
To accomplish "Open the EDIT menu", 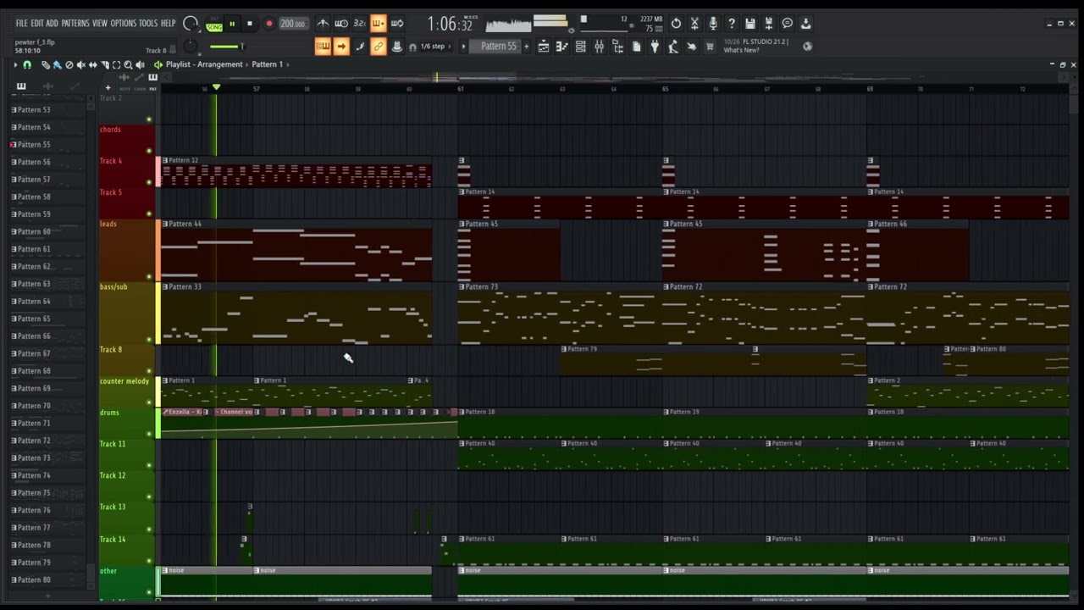I will pyautogui.click(x=37, y=24).
